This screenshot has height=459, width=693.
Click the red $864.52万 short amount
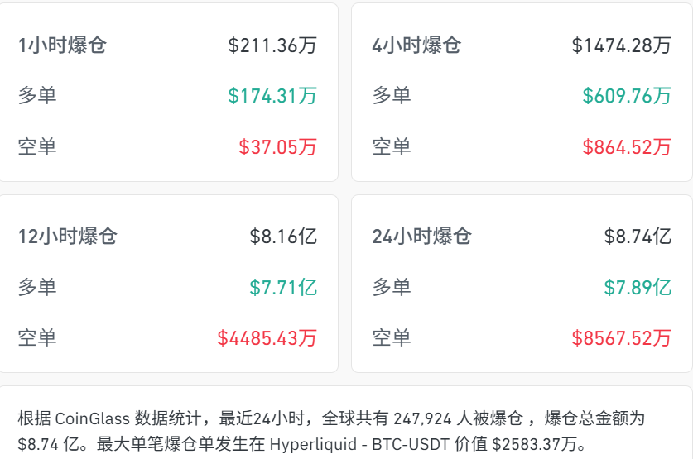627,147
